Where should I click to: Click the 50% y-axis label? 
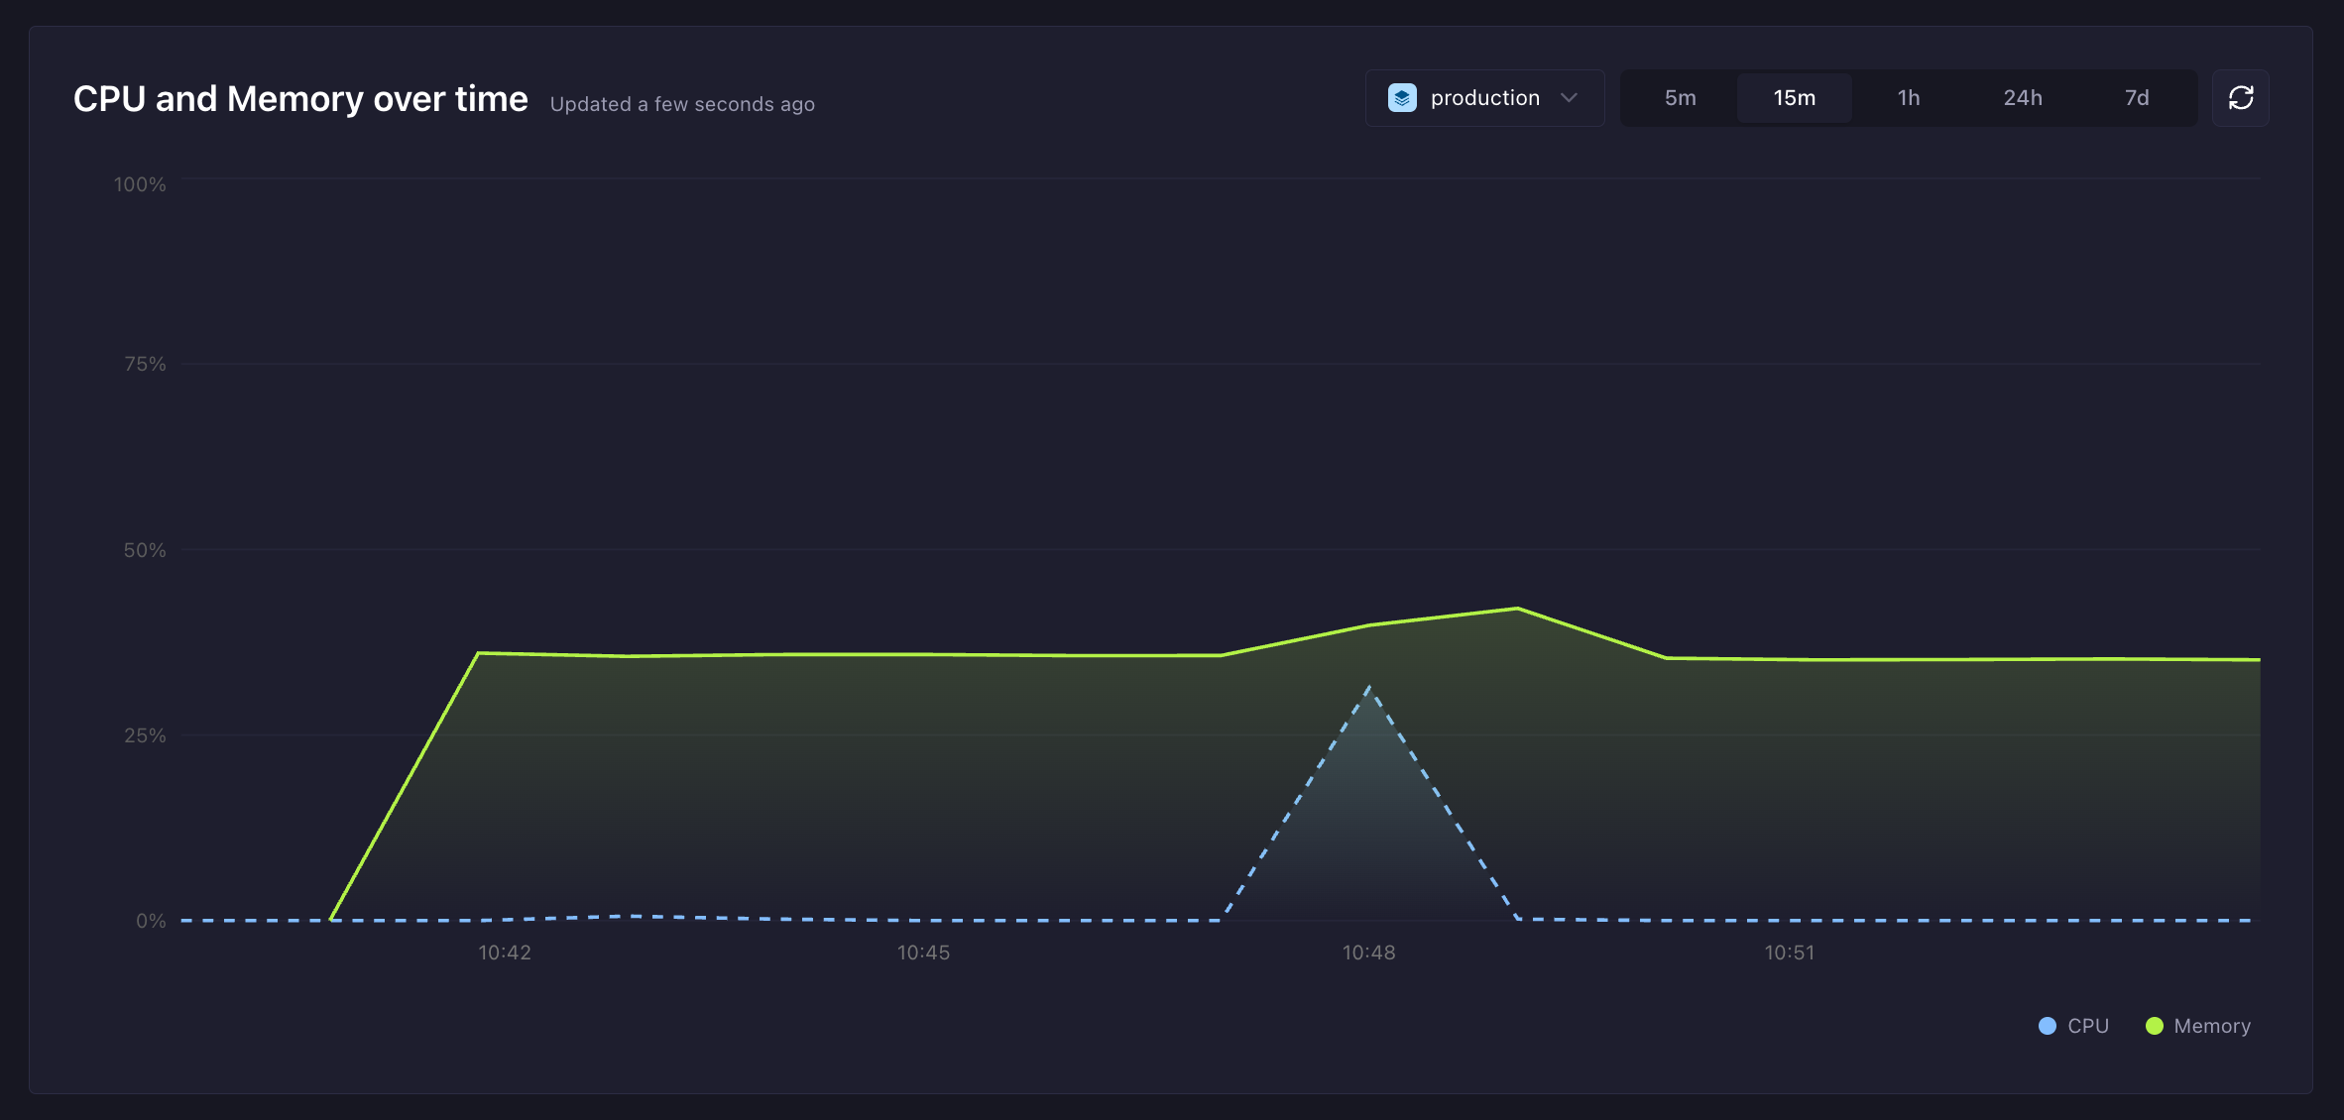[x=145, y=550]
